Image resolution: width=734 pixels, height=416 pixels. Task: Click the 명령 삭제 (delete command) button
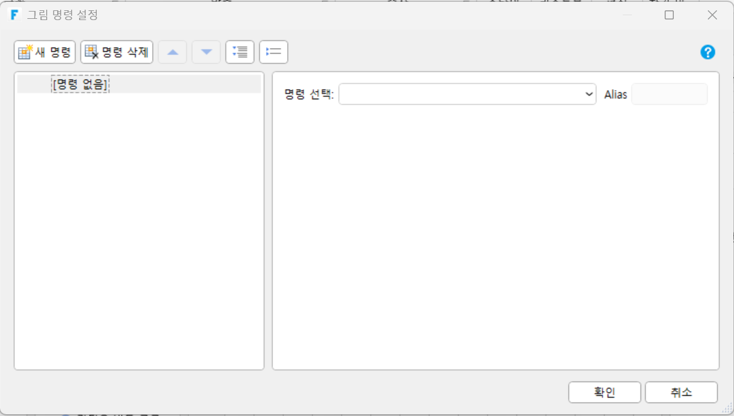tap(117, 52)
